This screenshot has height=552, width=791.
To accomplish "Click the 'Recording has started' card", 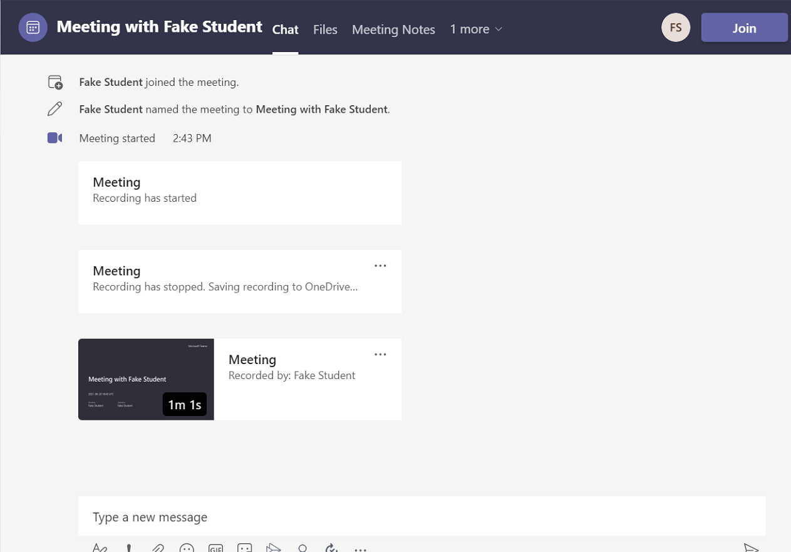I will click(x=240, y=193).
